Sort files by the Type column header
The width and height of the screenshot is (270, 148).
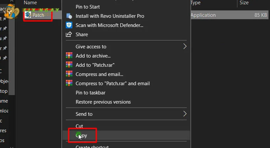tap(196, 3)
